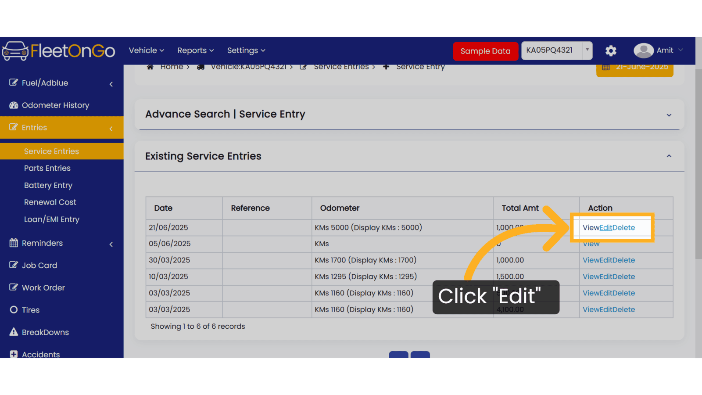
Task: Click Delete for 10/03/2025 entry
Action: pyautogui.click(x=623, y=276)
